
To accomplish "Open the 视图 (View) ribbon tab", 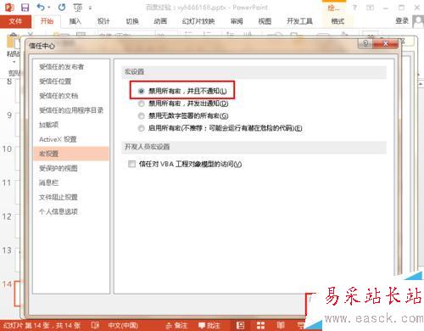I will tap(265, 21).
